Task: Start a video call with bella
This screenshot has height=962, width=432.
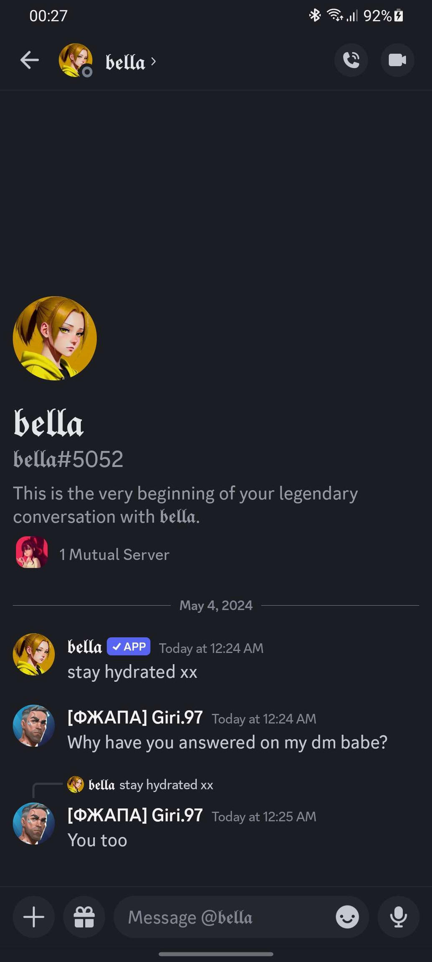Action: coord(397,60)
